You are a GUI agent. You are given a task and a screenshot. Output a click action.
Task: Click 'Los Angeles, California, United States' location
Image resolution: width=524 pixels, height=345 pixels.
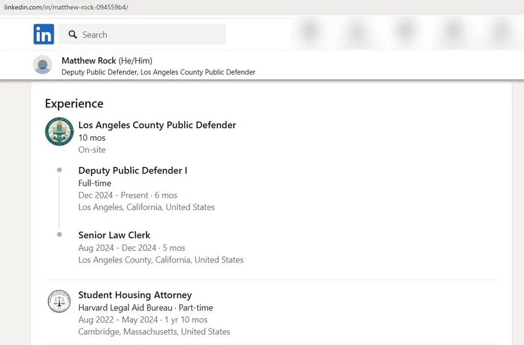click(146, 207)
